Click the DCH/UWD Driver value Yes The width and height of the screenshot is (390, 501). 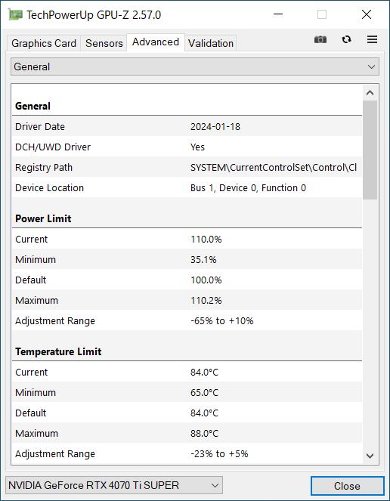197,147
